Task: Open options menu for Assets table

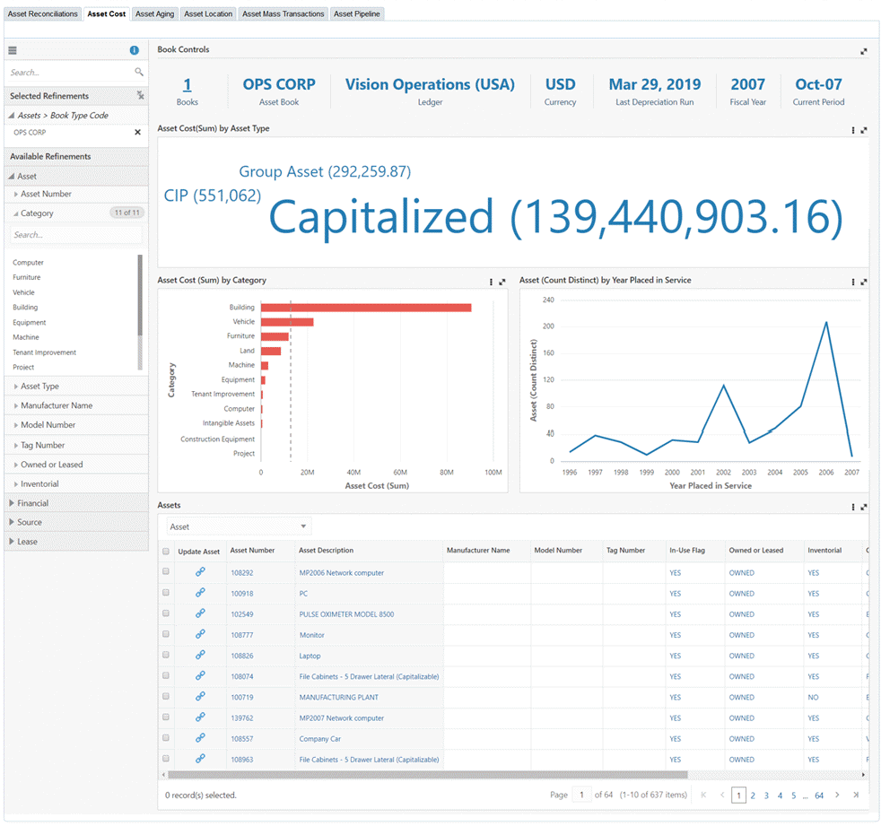Action: 853,507
